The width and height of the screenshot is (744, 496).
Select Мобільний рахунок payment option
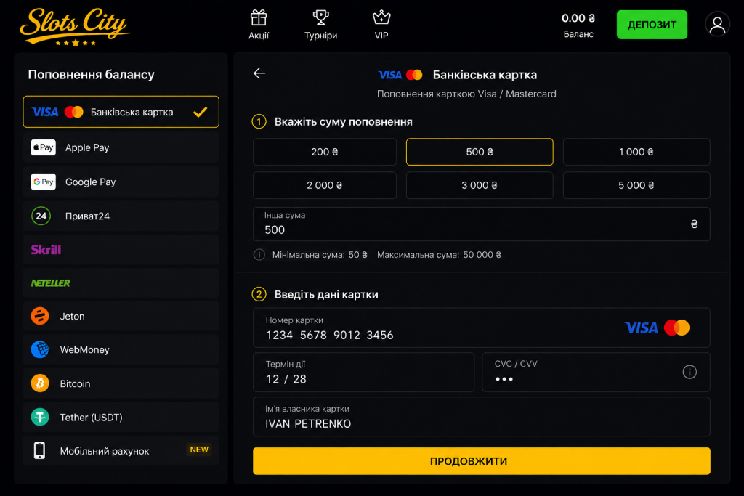click(x=121, y=450)
